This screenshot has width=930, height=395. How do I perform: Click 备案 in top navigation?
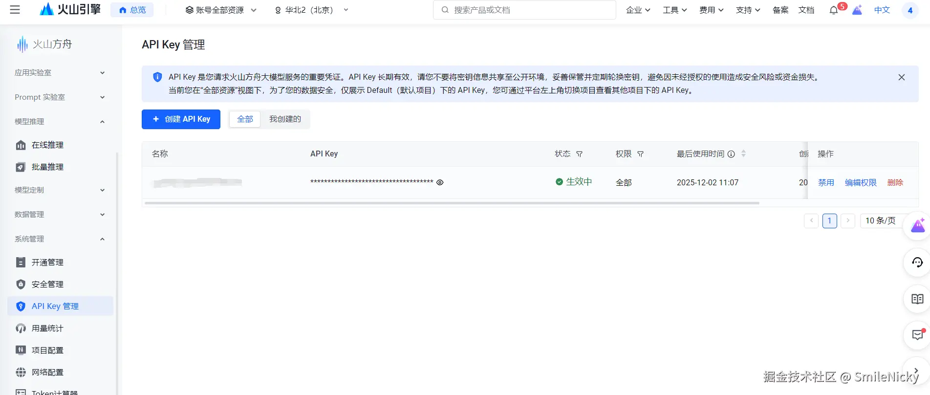pos(780,10)
